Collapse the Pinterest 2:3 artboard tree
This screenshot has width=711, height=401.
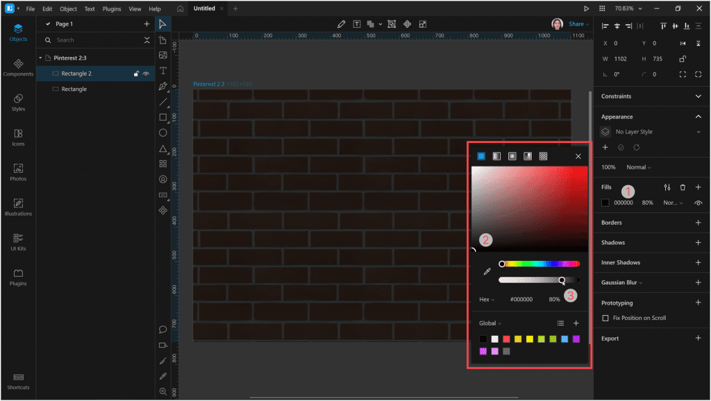click(x=40, y=58)
